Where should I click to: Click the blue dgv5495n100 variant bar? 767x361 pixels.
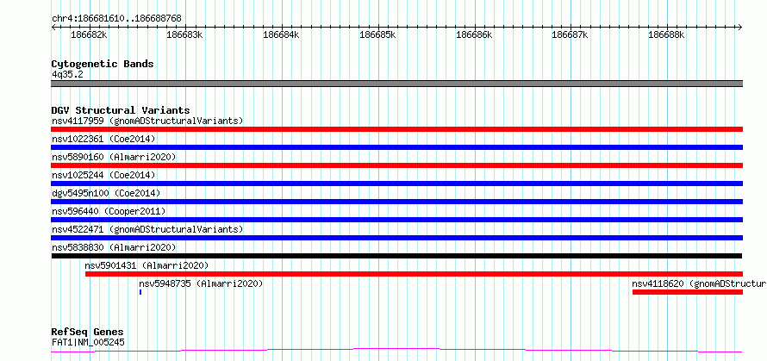pyautogui.click(x=396, y=202)
